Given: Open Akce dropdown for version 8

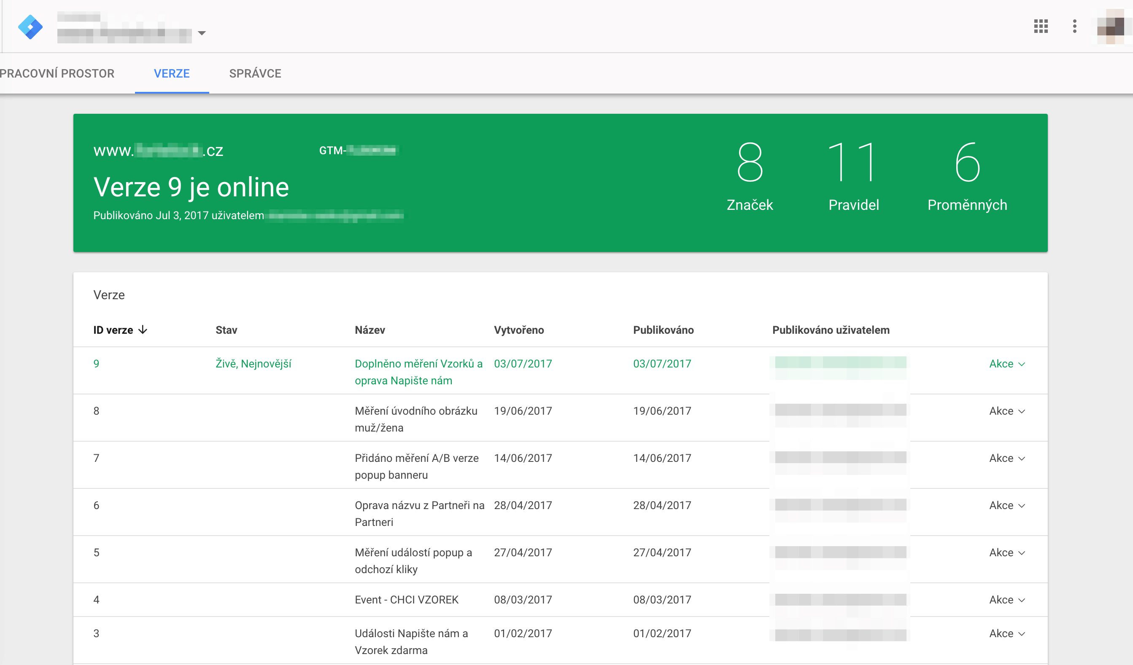Looking at the screenshot, I should 1006,411.
